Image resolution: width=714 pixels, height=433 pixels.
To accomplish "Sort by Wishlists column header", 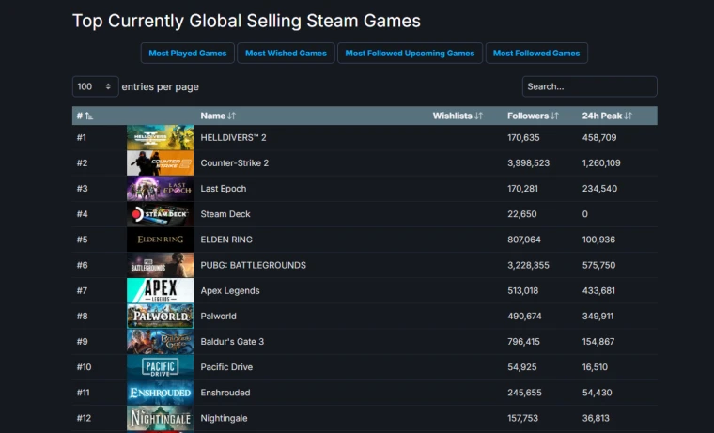I will (458, 116).
